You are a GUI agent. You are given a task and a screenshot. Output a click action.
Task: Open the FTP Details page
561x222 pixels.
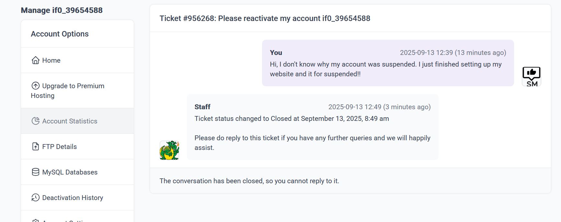(x=59, y=147)
